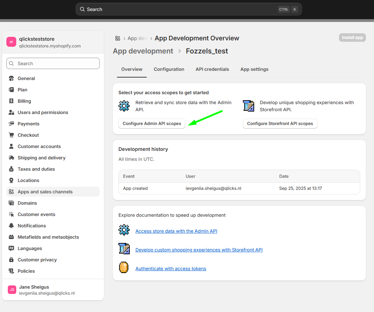
Task: Open Access store data with Admin API link
Action: (176, 231)
